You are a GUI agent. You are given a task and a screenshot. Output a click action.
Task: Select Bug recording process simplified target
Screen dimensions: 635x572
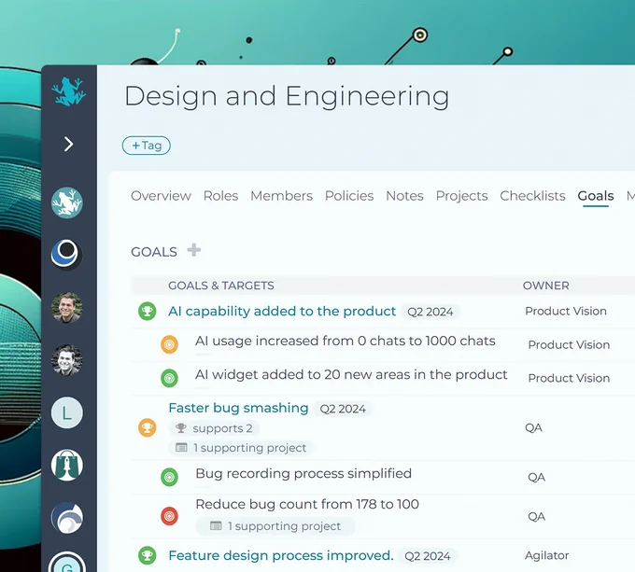[303, 473]
